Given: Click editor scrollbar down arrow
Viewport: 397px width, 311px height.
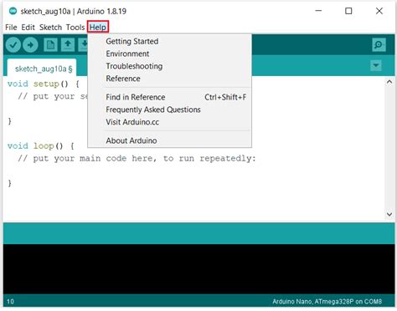Looking at the screenshot, I should coord(389,214).
